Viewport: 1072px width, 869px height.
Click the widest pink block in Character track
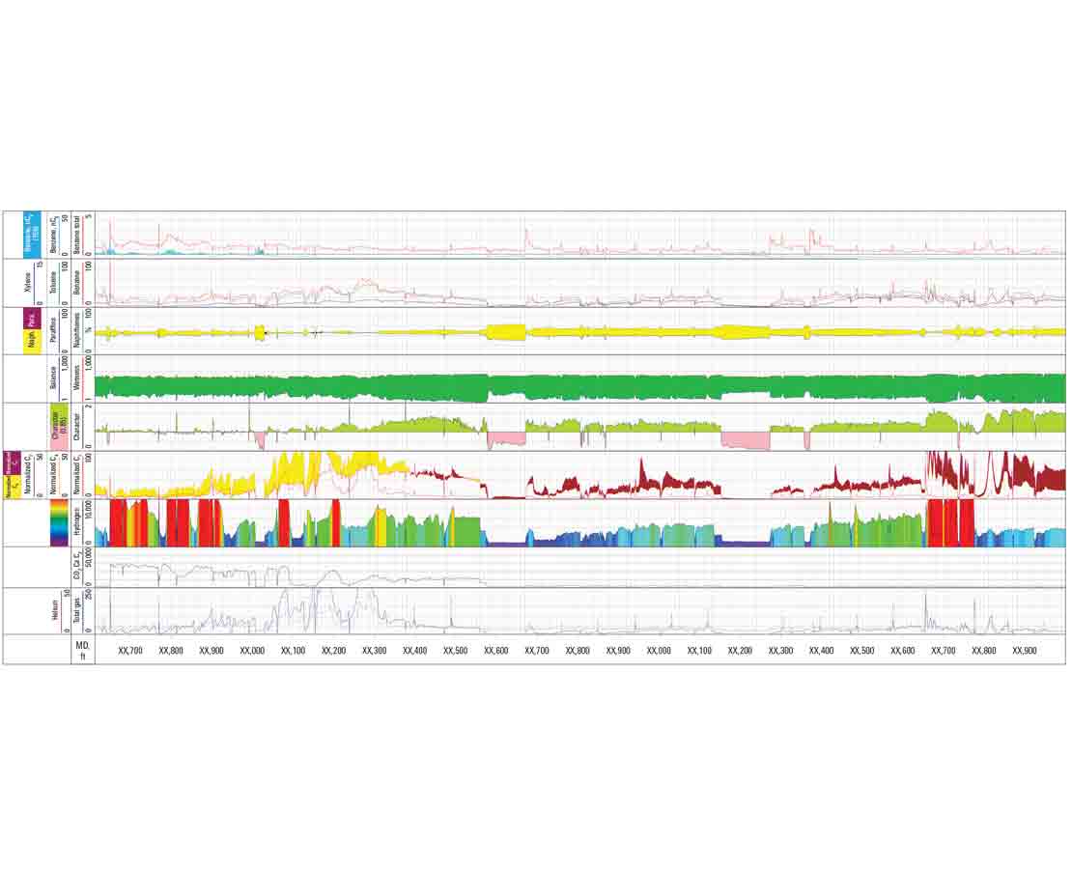coord(746,440)
